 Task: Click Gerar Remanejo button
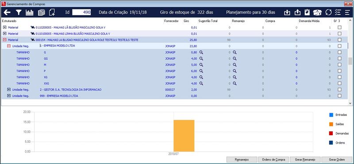[305, 159]
